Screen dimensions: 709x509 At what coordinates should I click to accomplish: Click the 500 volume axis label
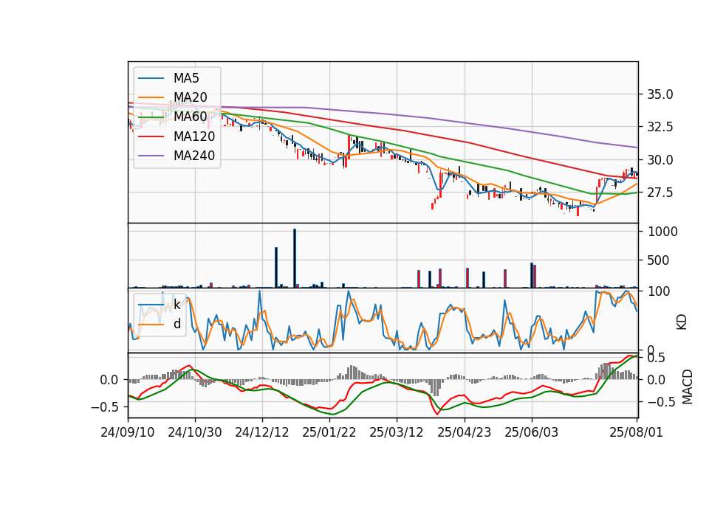point(658,260)
